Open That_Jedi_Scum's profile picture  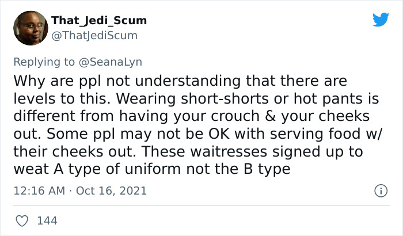click(x=30, y=28)
